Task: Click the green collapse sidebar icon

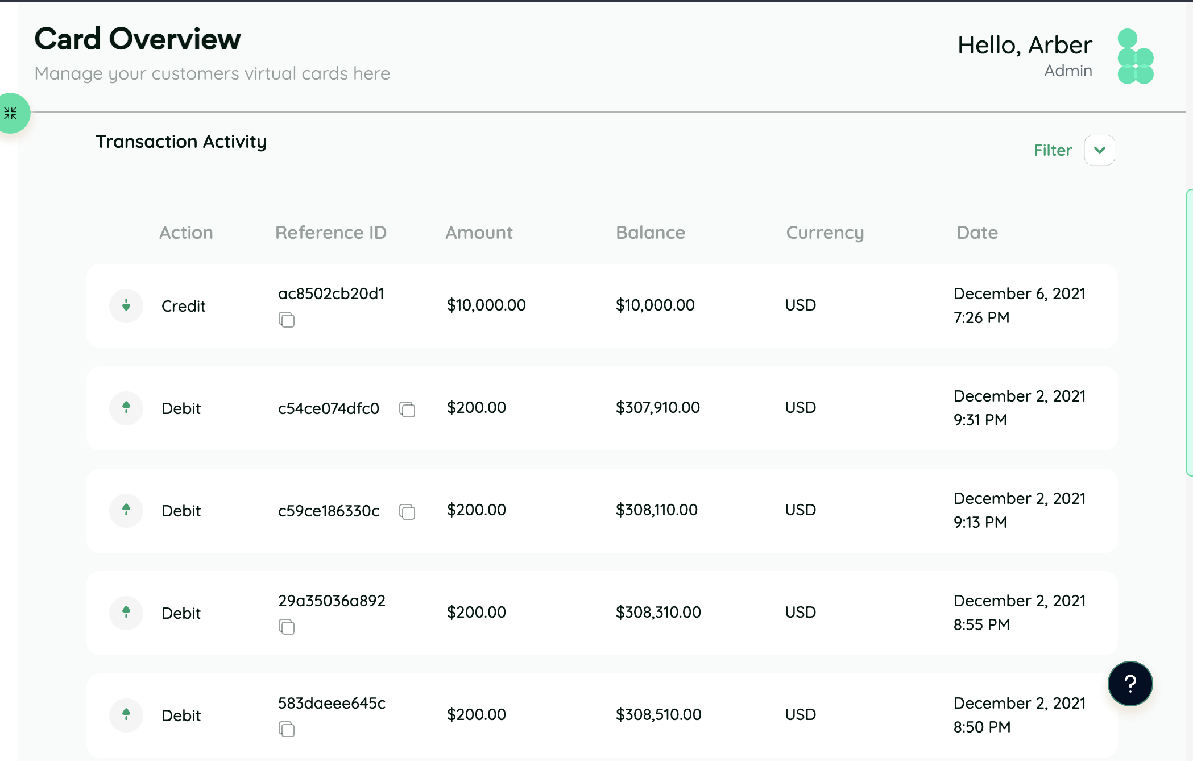Action: [x=11, y=113]
